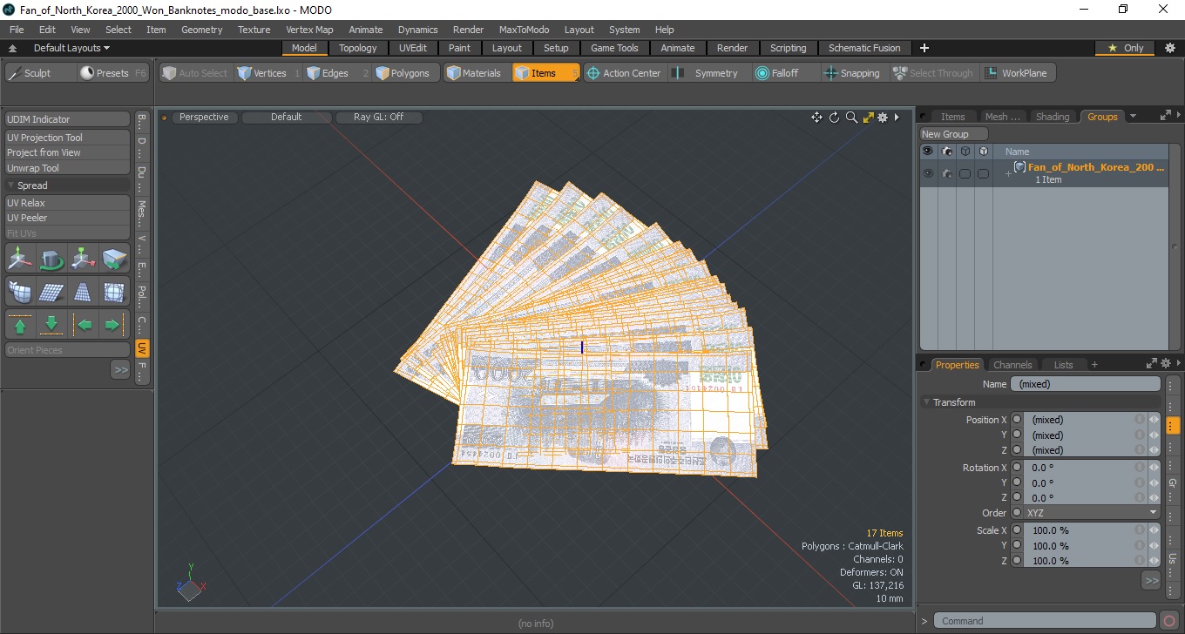
Task: Click the Command input field
Action: (x=1046, y=621)
